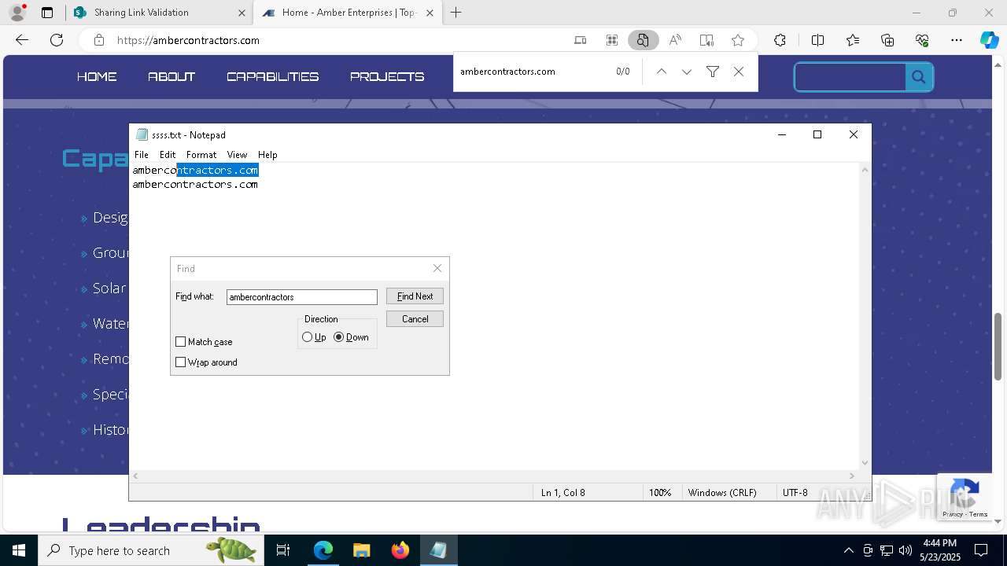Click the browser address bar URL
Screen dimensions: 1007x566
pyautogui.click(x=188, y=40)
